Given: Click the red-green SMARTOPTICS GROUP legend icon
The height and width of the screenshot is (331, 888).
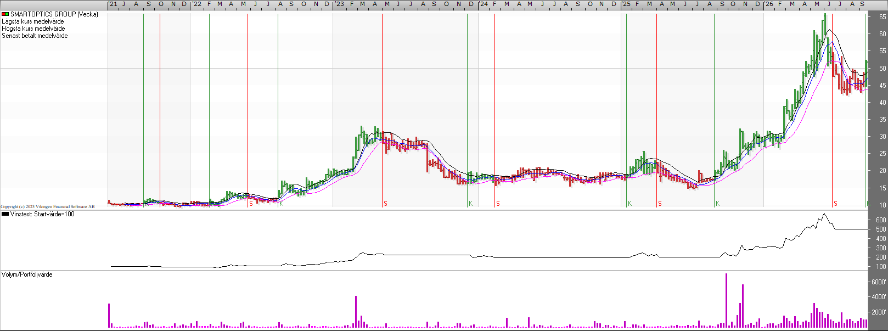Looking at the screenshot, I should 5,14.
